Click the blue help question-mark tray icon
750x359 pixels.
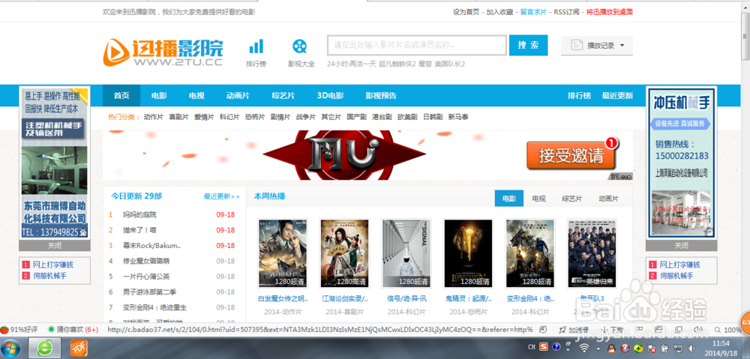click(556, 347)
